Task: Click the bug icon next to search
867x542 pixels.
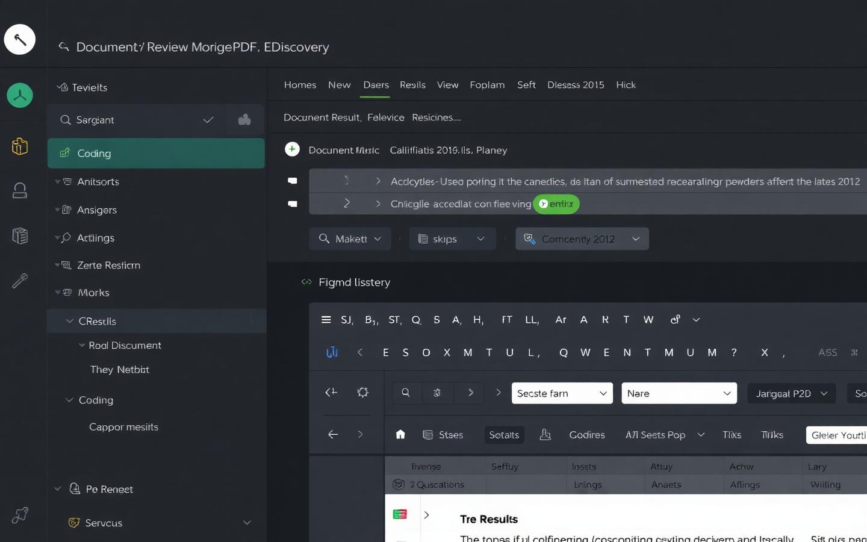Action: tap(437, 393)
